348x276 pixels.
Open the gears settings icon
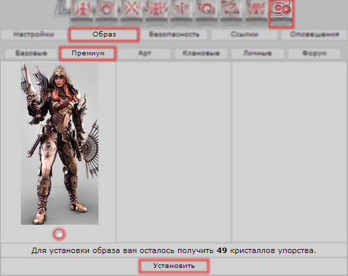click(281, 13)
